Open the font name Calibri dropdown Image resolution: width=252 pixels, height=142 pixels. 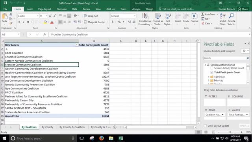pos(38,16)
